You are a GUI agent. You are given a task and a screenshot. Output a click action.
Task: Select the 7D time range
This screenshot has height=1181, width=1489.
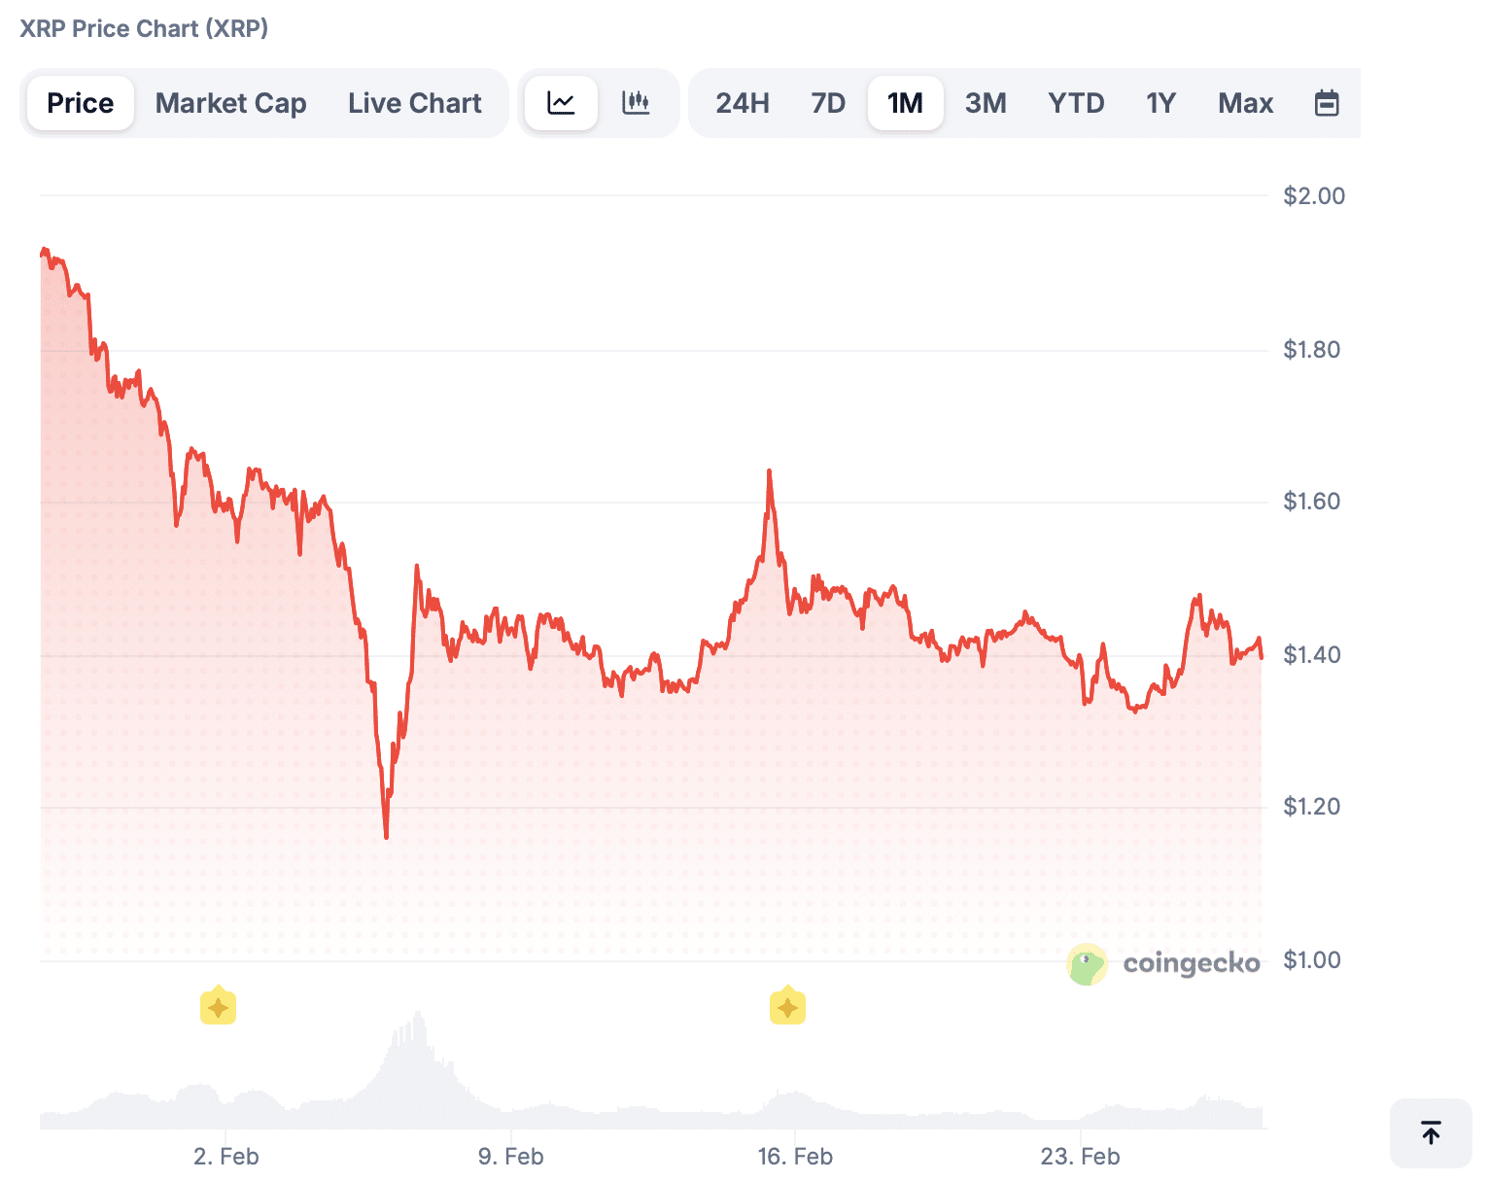[x=827, y=102]
